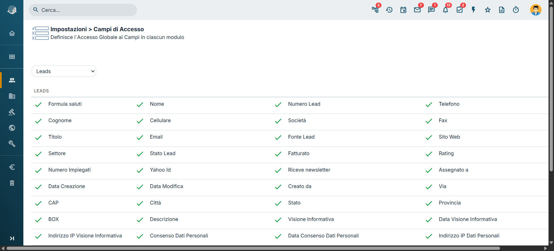Open the calendar icon in top bar
The width and height of the screenshot is (554, 251).
(403, 10)
